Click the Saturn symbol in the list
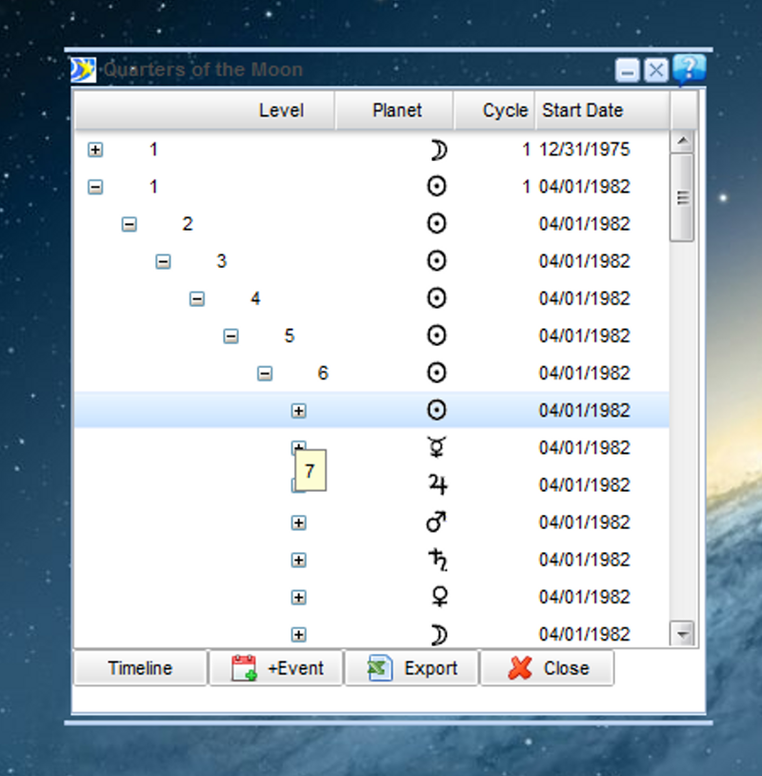 click(x=436, y=560)
